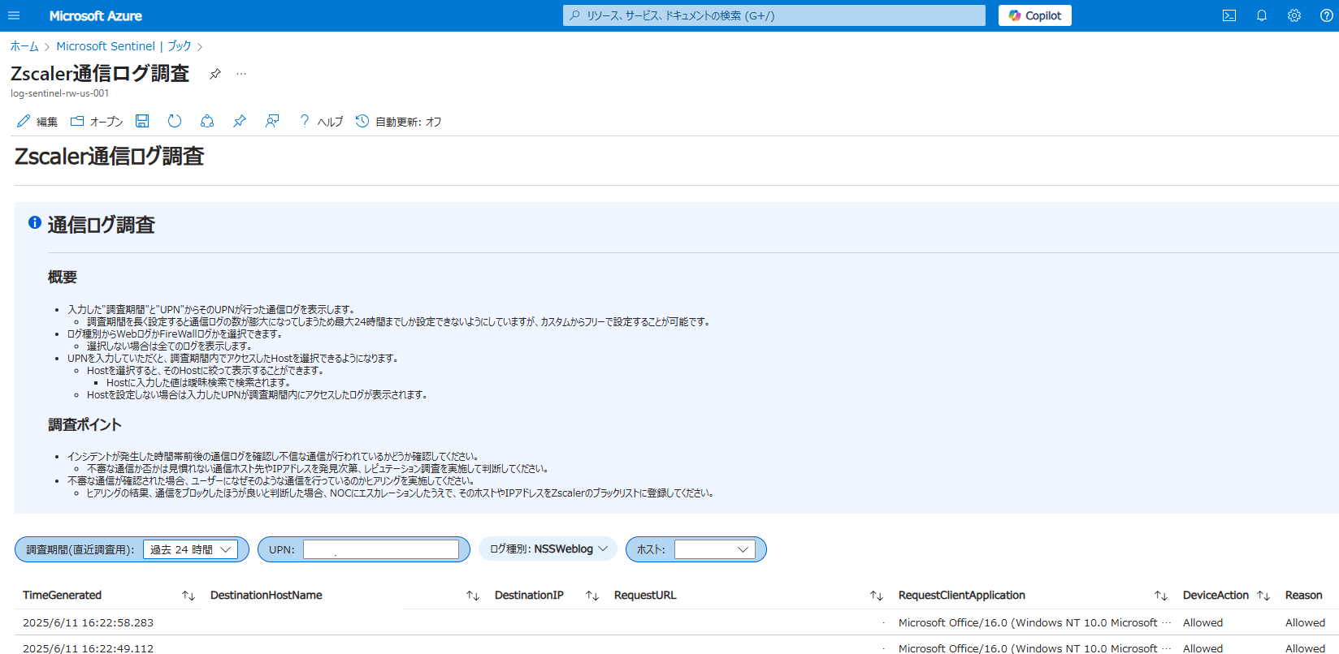The height and width of the screenshot is (654, 1339).
Task: Click オープン in the workbook toolbar
Action: coord(97,122)
